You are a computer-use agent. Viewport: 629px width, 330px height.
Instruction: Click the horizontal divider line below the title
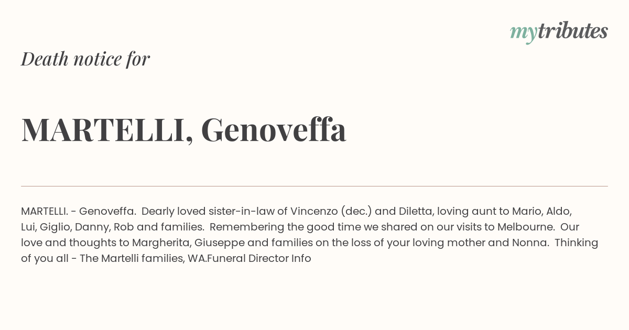[314, 186]
